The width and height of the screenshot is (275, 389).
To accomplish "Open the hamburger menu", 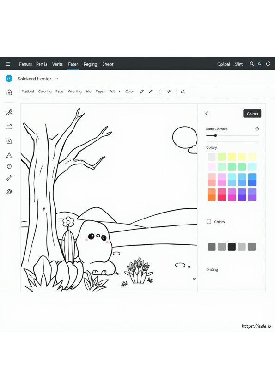I will (x=8, y=64).
